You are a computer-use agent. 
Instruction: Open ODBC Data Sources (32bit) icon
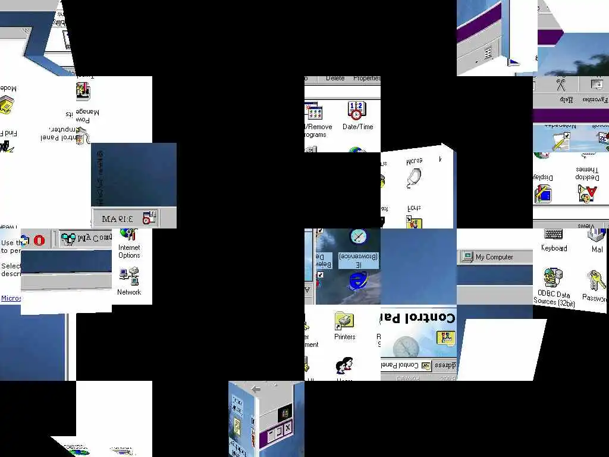coord(554,287)
